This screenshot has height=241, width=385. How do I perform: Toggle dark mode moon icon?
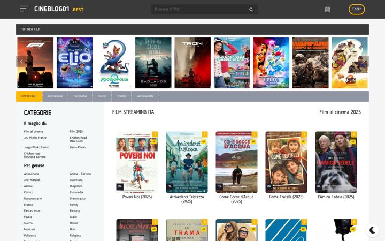click(x=373, y=230)
